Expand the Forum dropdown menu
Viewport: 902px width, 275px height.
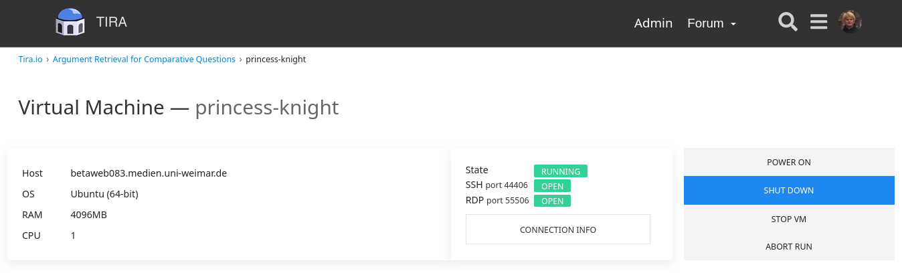712,23
